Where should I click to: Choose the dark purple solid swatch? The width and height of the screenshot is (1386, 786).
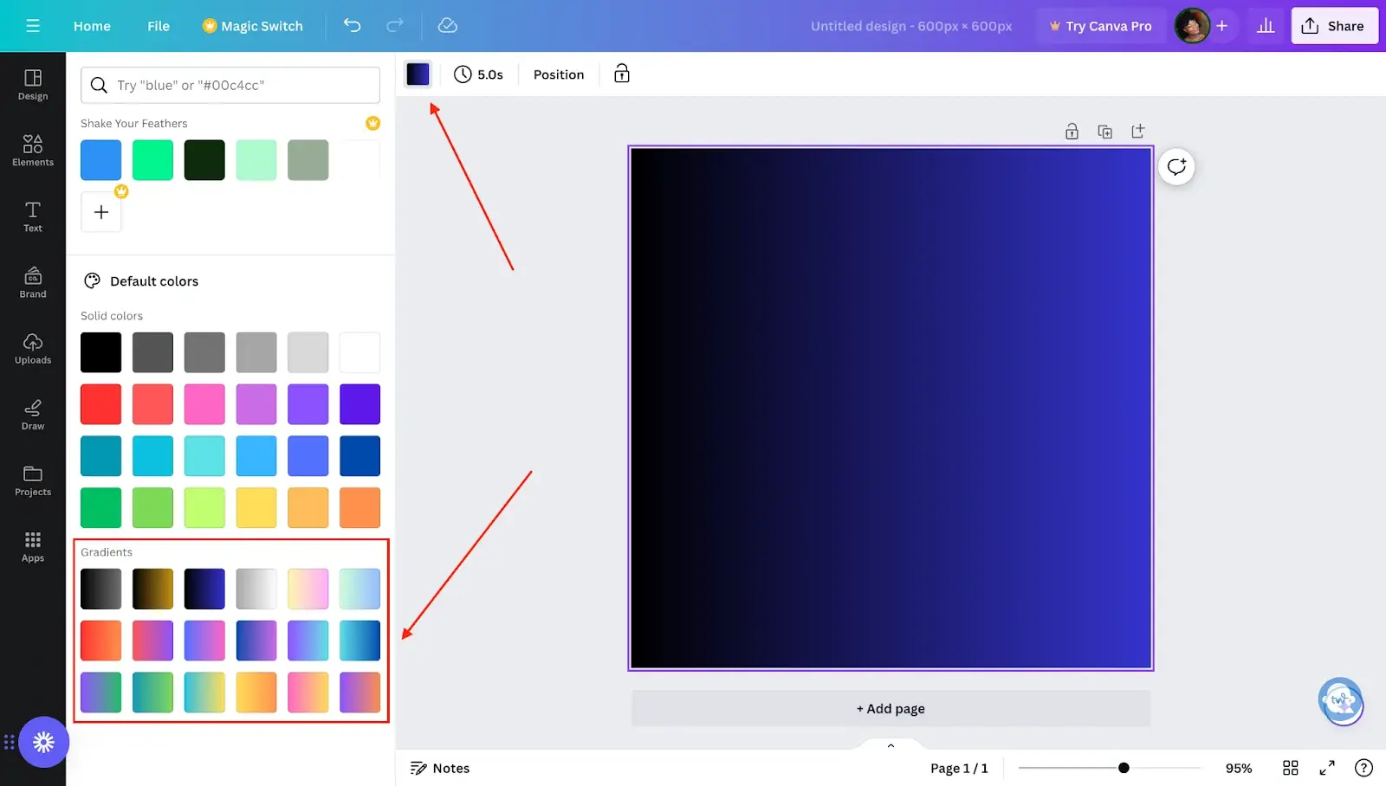point(359,404)
